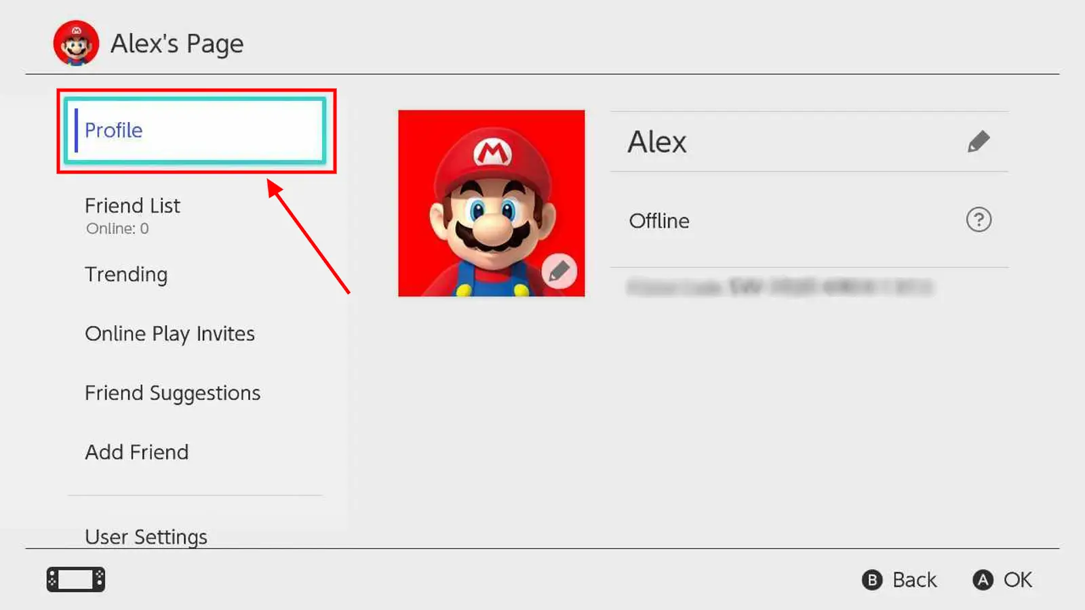Click the Switch console icon at bottom left
Viewport: 1085px width, 610px height.
pyautogui.click(x=76, y=579)
